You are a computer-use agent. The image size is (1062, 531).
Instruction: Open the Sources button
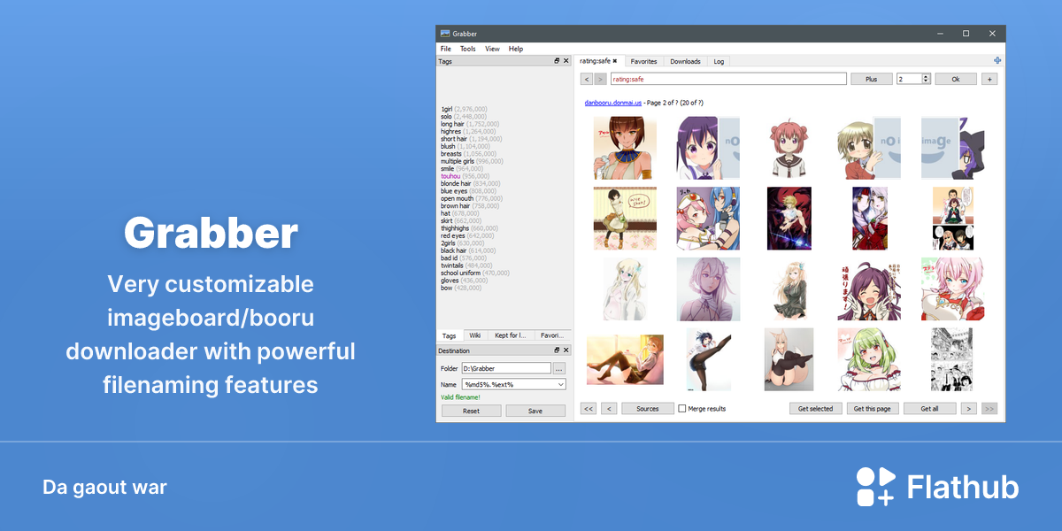648,409
